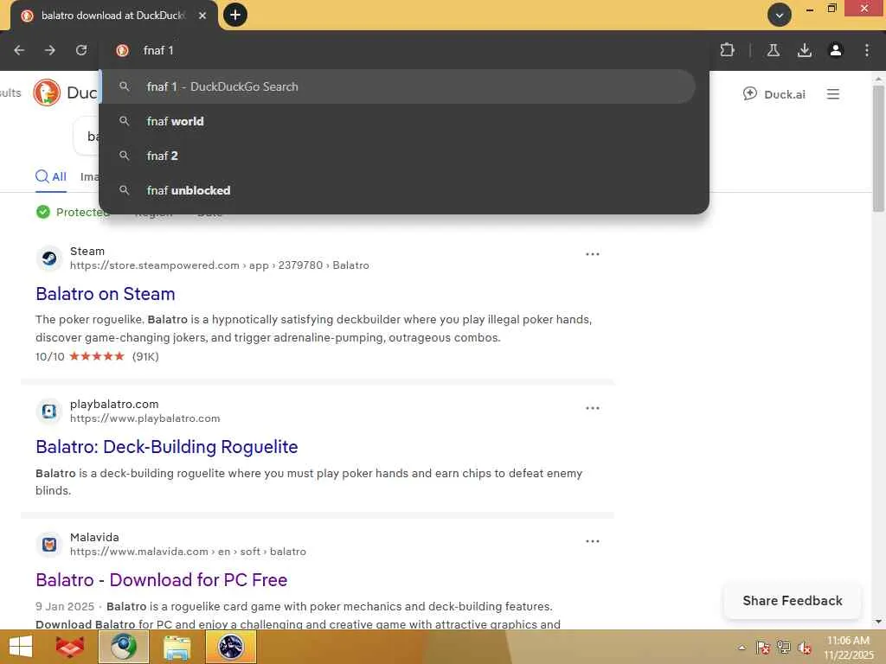Open the profile avatar icon

836,50
